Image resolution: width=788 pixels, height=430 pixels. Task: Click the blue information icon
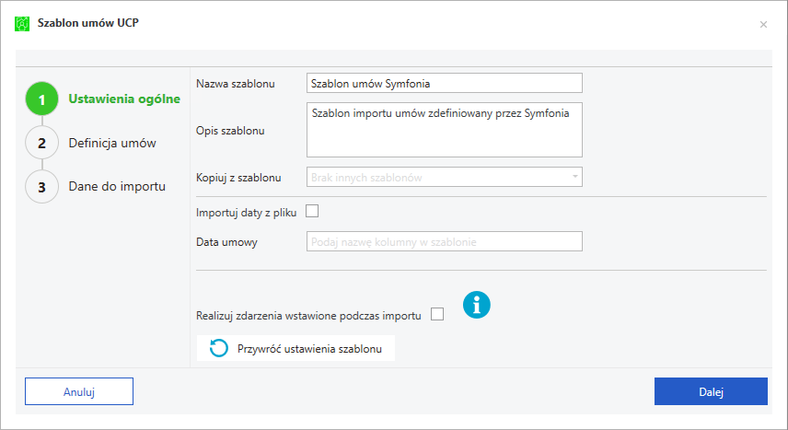[x=476, y=306]
